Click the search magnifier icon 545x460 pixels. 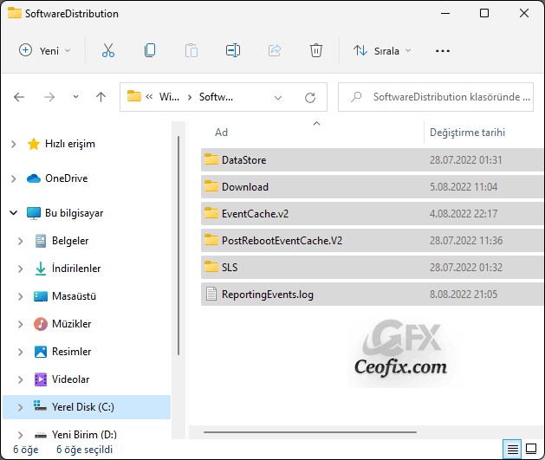pos(356,97)
